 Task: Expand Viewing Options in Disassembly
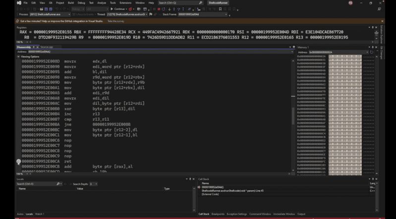pos(18,57)
